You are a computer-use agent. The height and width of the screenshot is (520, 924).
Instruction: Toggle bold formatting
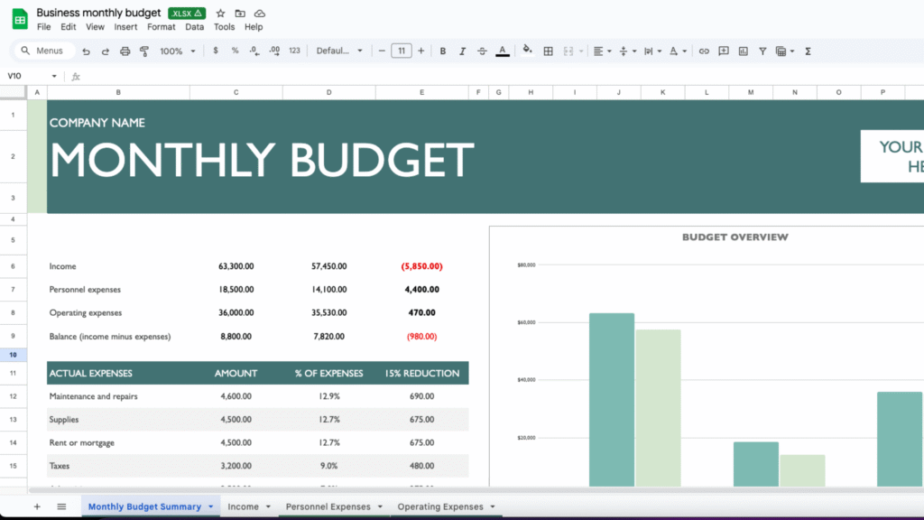(443, 51)
